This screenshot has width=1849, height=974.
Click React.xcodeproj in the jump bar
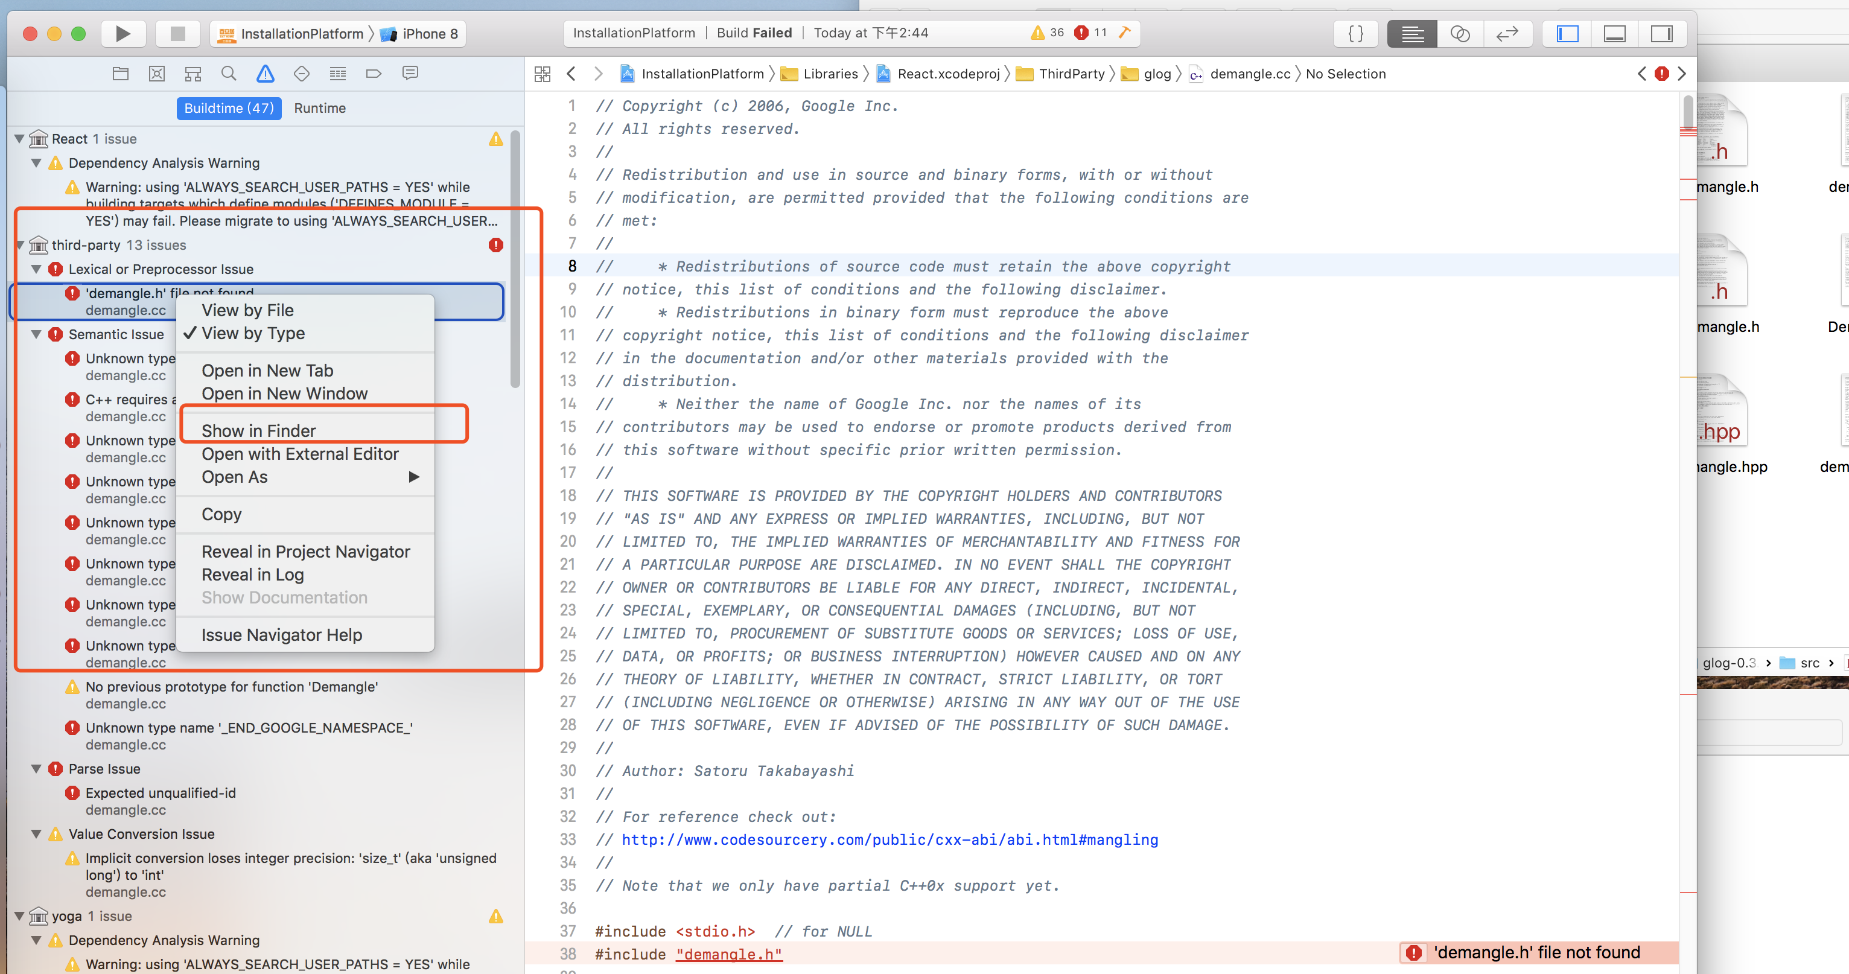[x=938, y=74]
